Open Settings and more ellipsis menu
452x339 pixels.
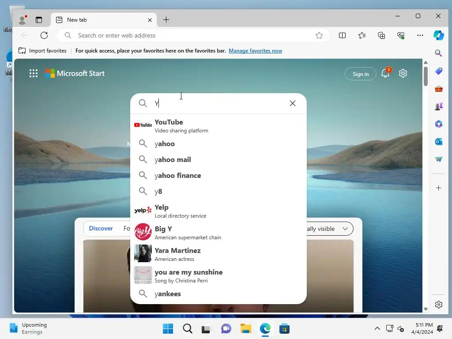point(420,35)
